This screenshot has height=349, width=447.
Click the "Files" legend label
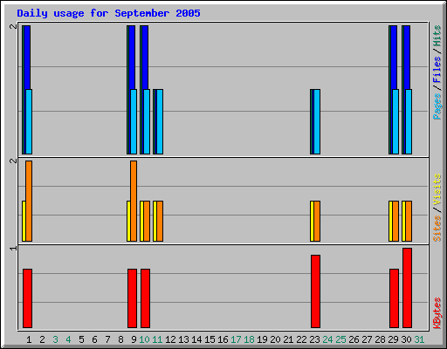coord(437,70)
